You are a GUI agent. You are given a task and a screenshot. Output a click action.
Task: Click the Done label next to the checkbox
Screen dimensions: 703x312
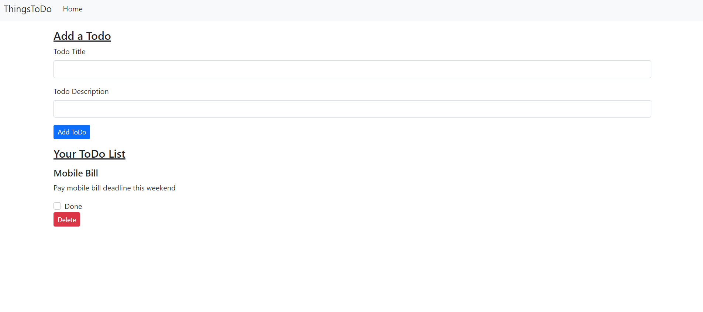click(x=73, y=206)
